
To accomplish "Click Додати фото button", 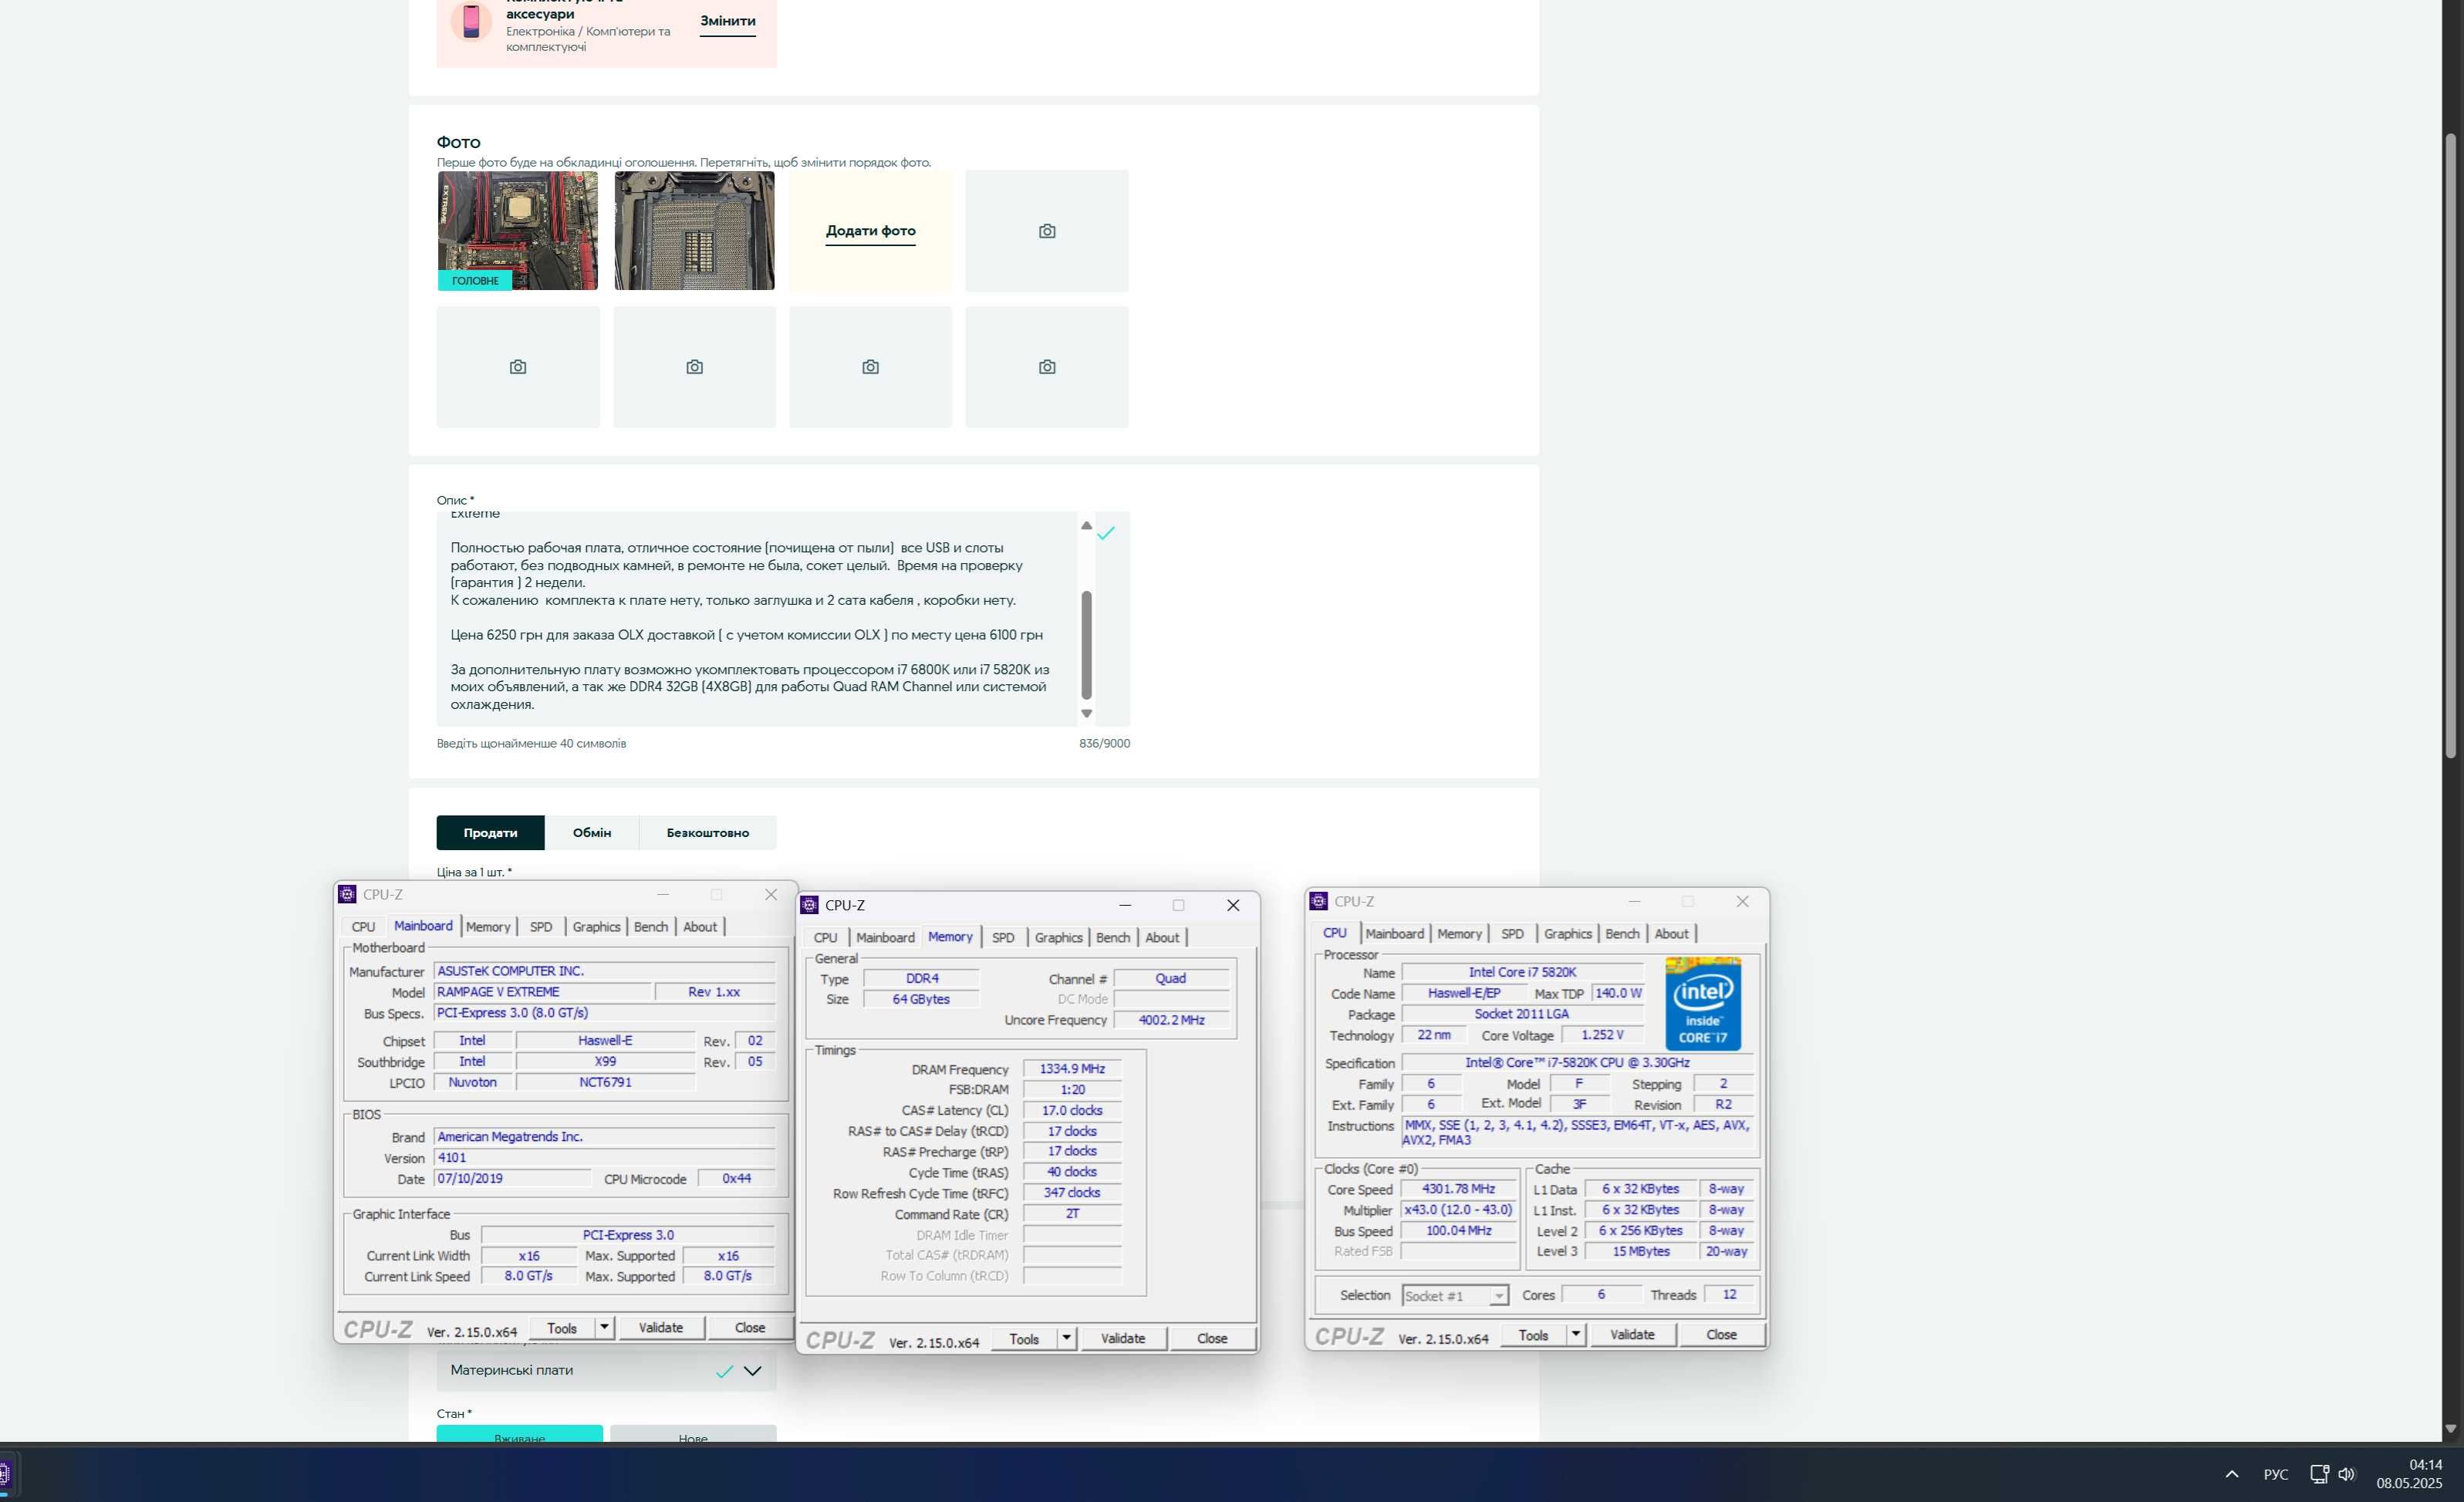I will [870, 231].
